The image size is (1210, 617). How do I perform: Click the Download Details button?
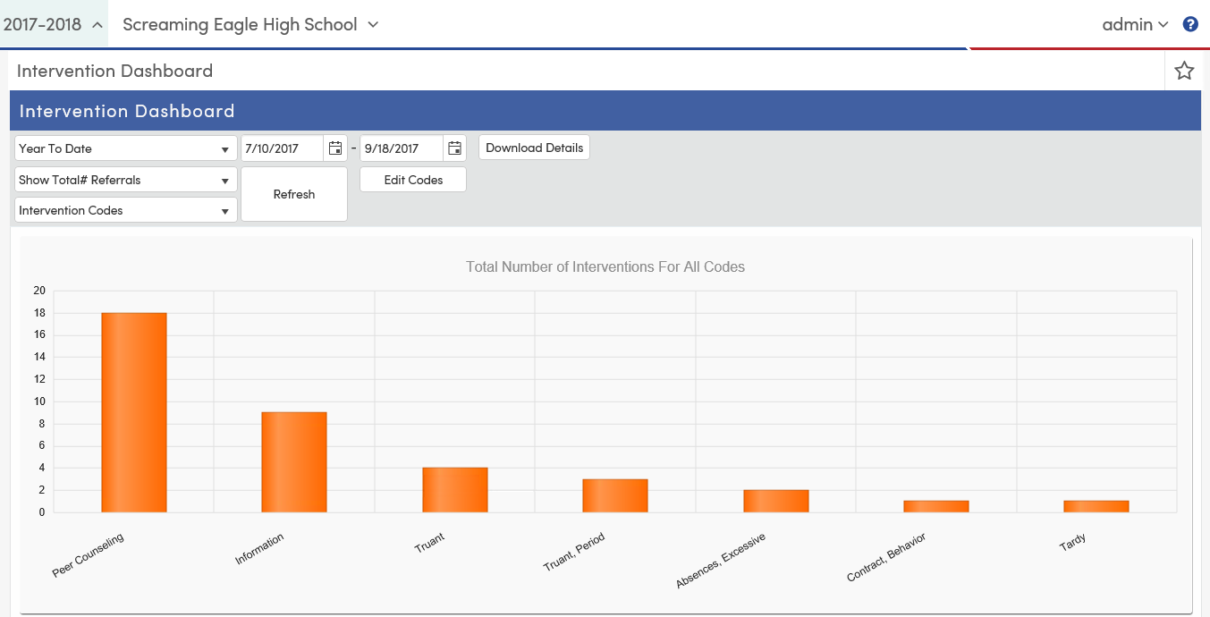(x=534, y=147)
